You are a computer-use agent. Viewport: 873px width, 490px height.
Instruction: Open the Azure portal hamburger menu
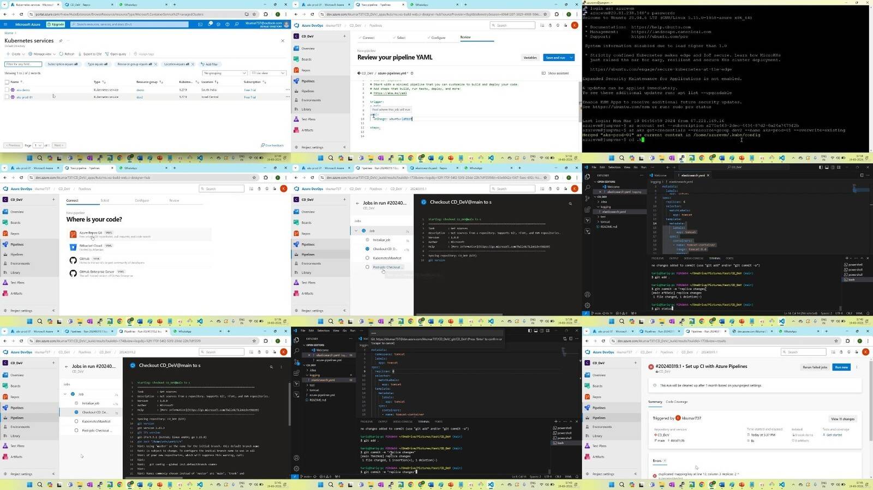point(5,25)
